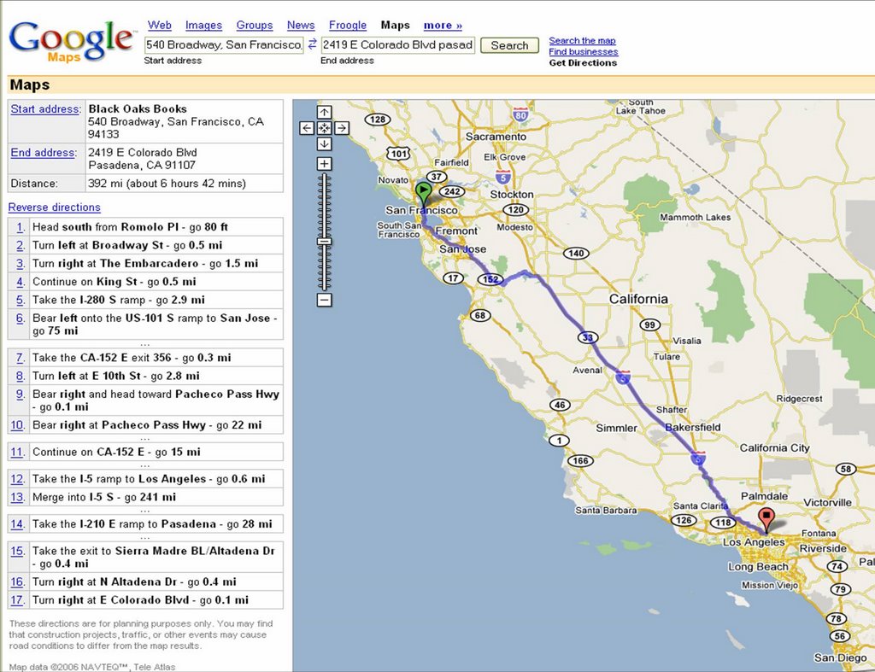
Task: Pan the map down with arrow button
Action: 324,144
